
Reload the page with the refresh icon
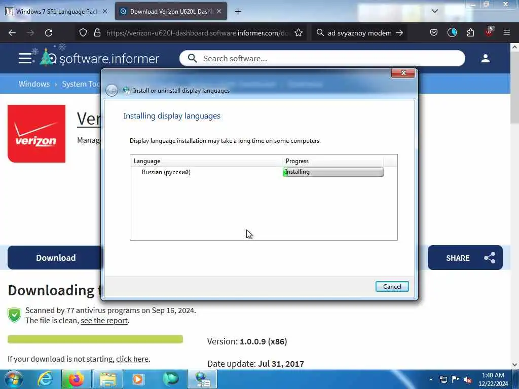click(x=49, y=33)
